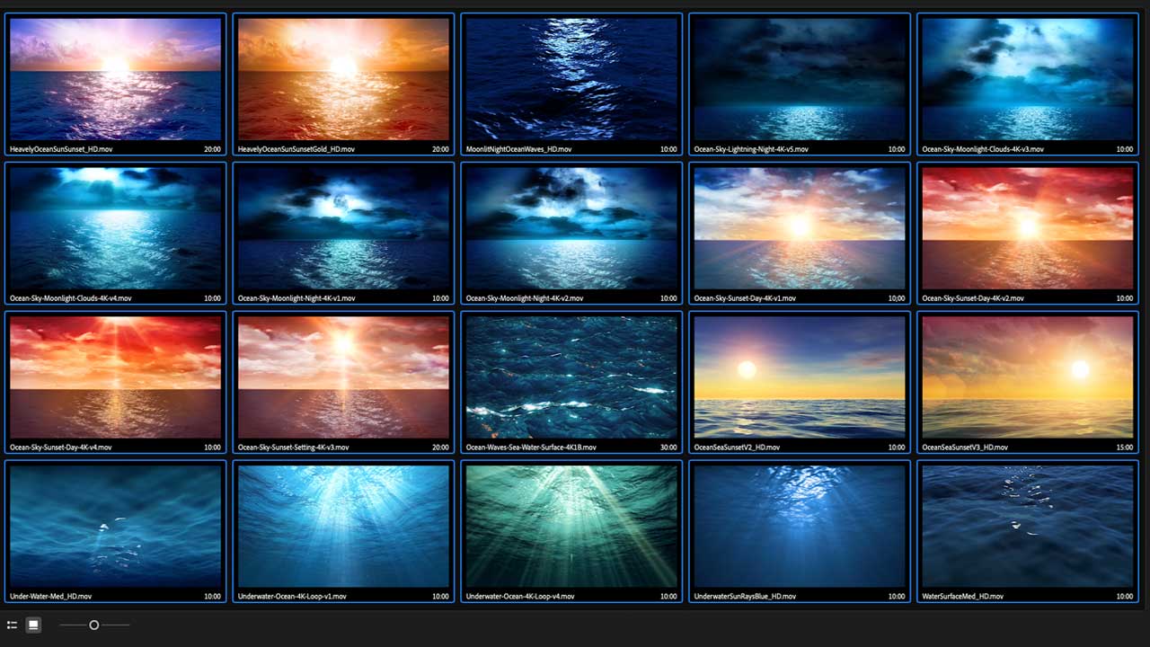Select the Ocean-Waves-Sea-Water-Surface-4K1B.mov thumbnail
Screen dimensions: 1150x647
tap(571, 377)
